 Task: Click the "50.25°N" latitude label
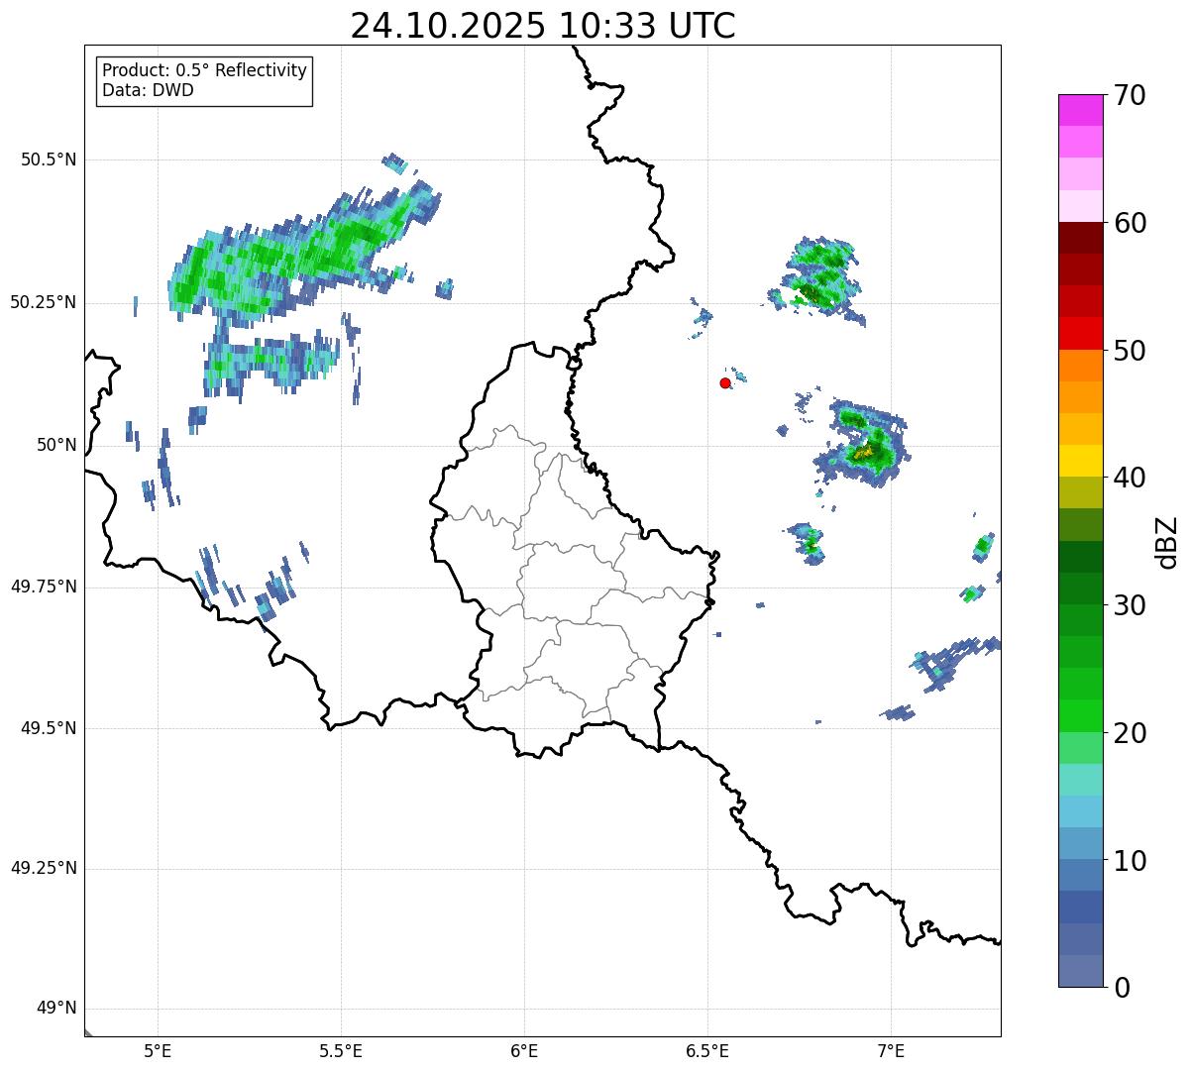click(44, 302)
